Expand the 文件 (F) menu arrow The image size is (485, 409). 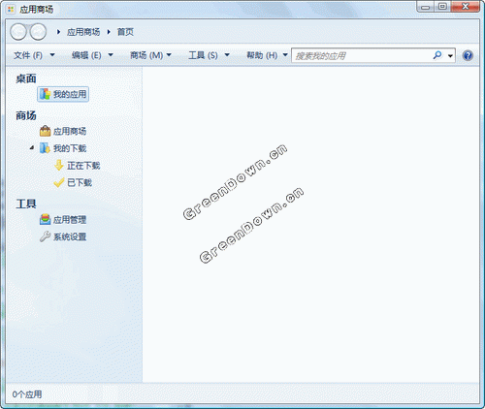point(52,55)
